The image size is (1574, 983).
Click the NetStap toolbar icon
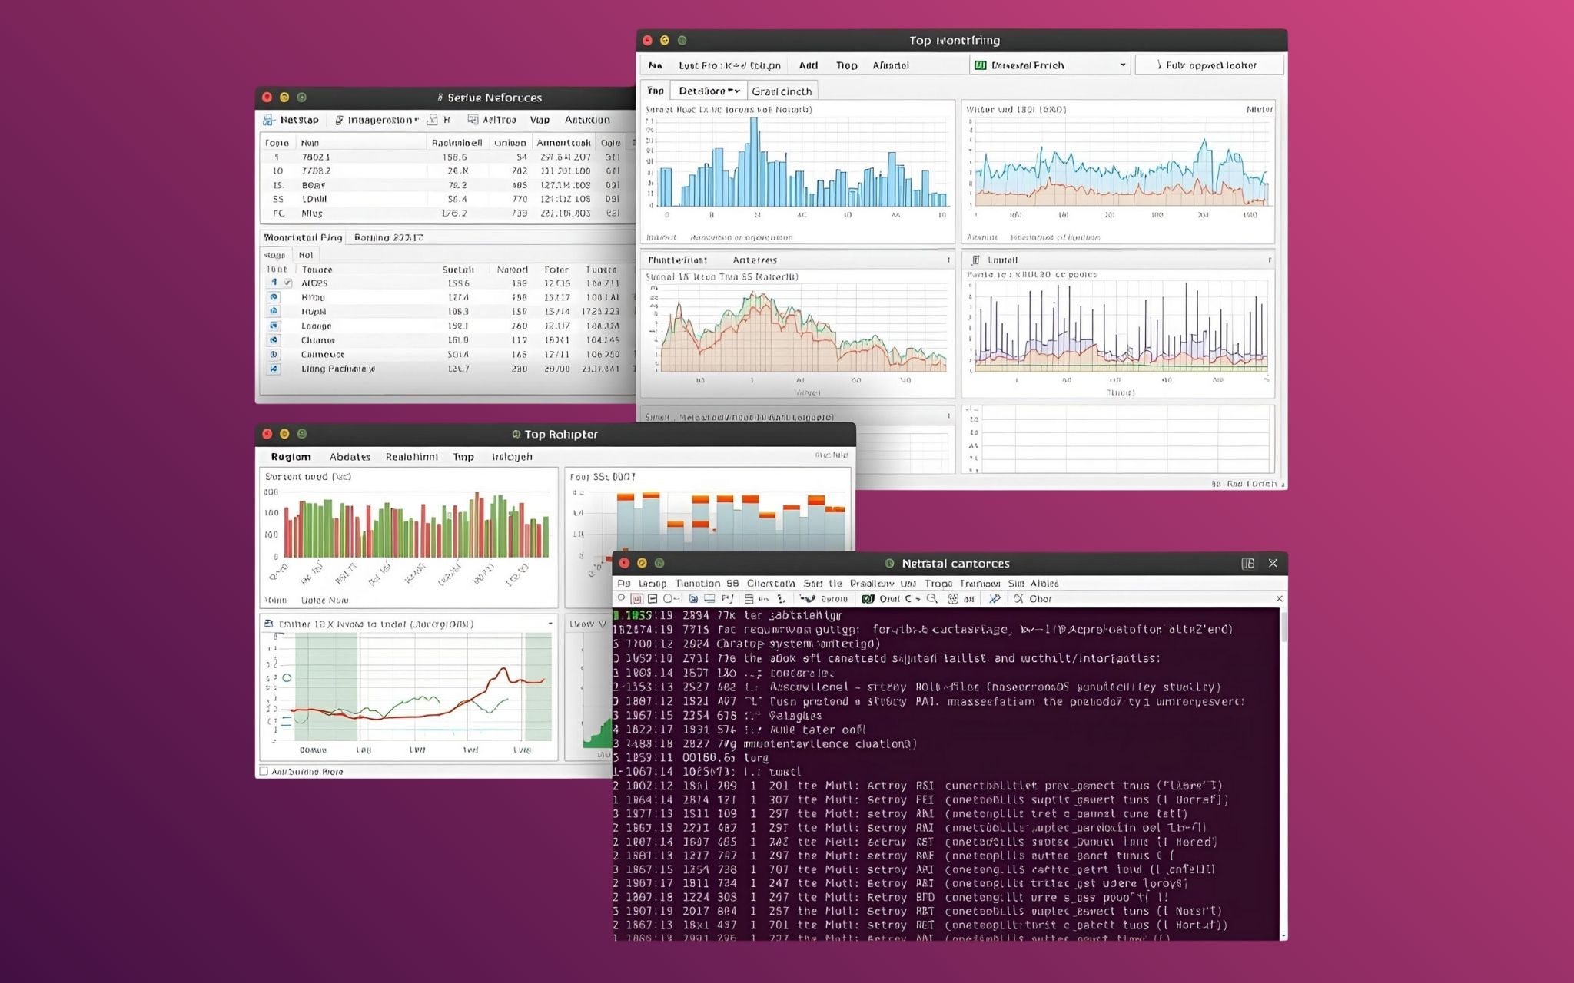(x=268, y=121)
